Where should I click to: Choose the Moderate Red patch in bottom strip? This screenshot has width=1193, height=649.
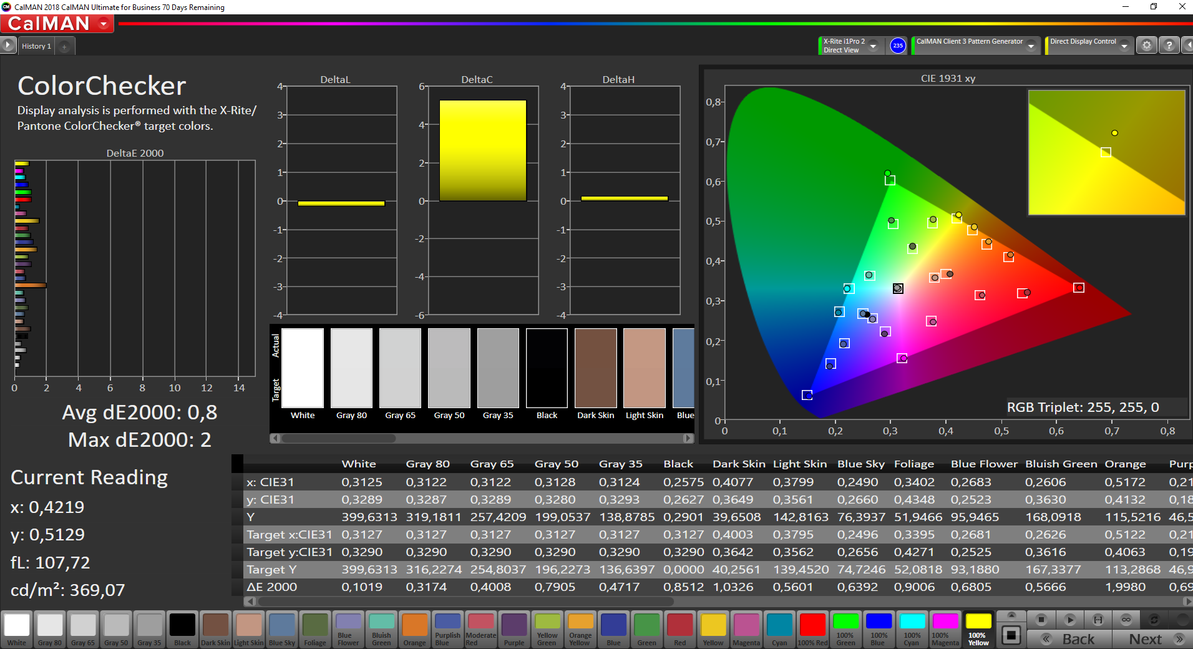click(x=480, y=629)
